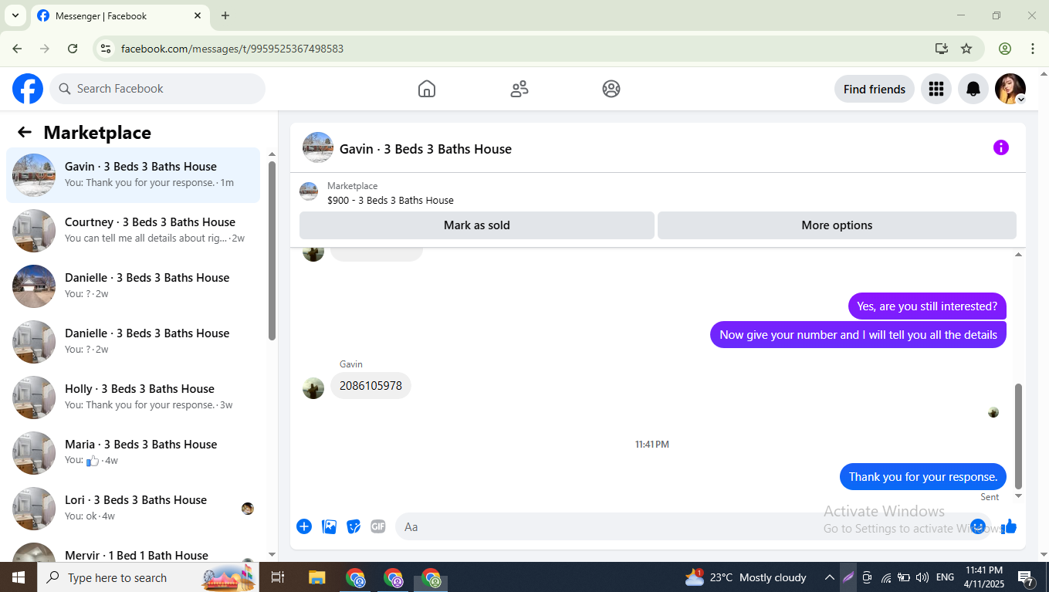Viewport: 1049px width, 592px height.
Task: Open Danielle chat with snowy house thumbnail
Action: [134, 286]
